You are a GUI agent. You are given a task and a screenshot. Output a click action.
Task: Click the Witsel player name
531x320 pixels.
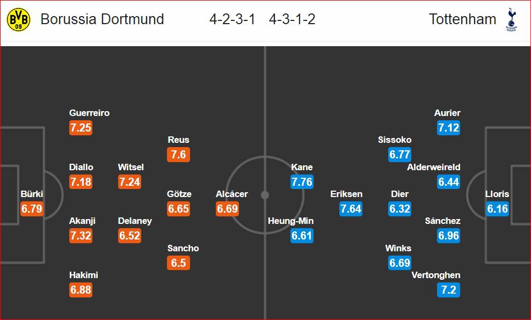pyautogui.click(x=131, y=167)
